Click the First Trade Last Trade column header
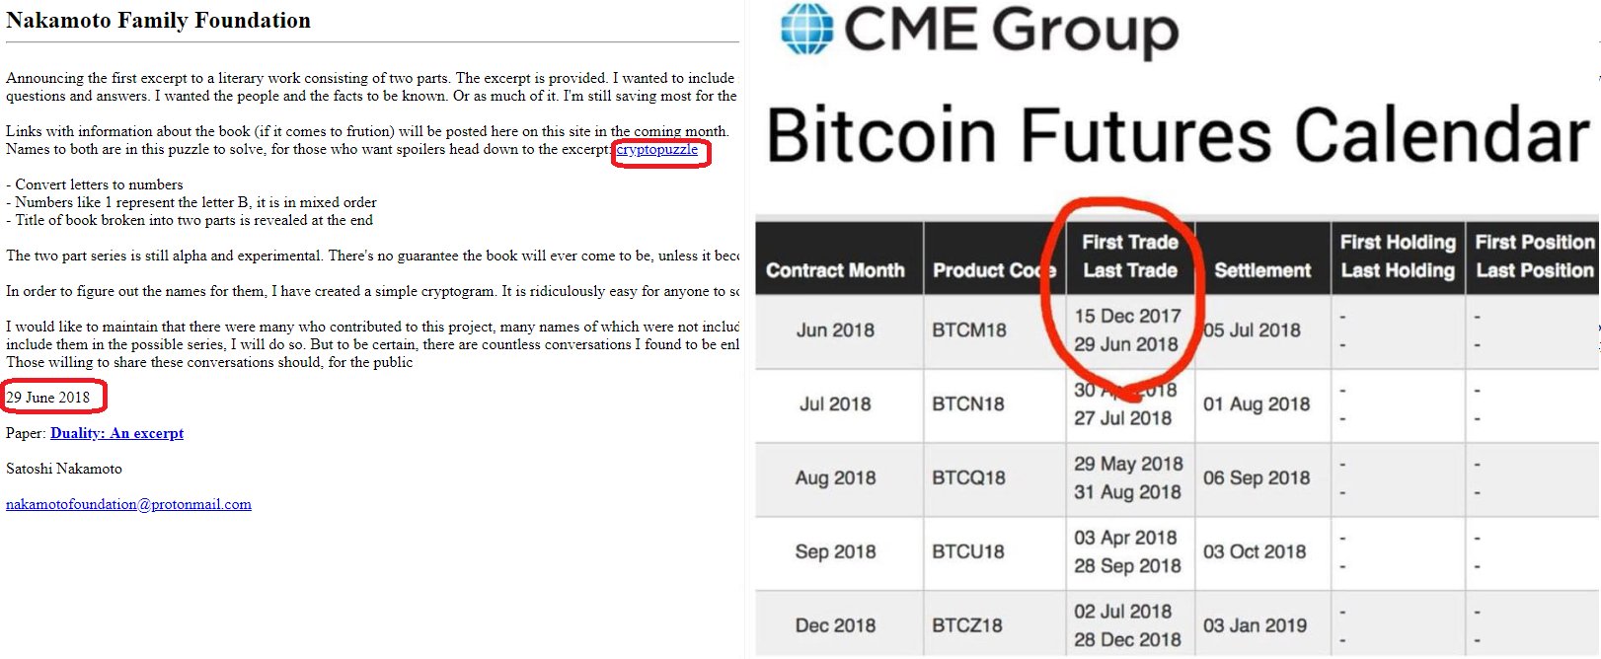The width and height of the screenshot is (1601, 659). click(x=1130, y=256)
